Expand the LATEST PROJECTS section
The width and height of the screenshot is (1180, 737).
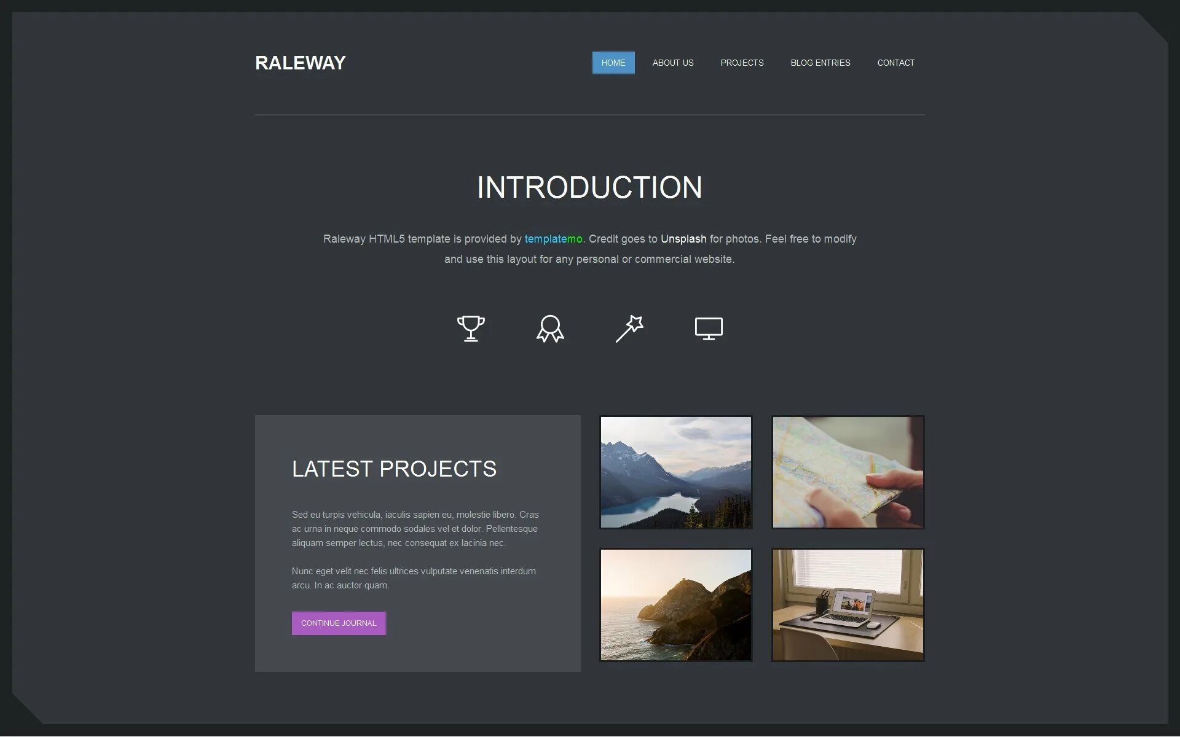(338, 622)
